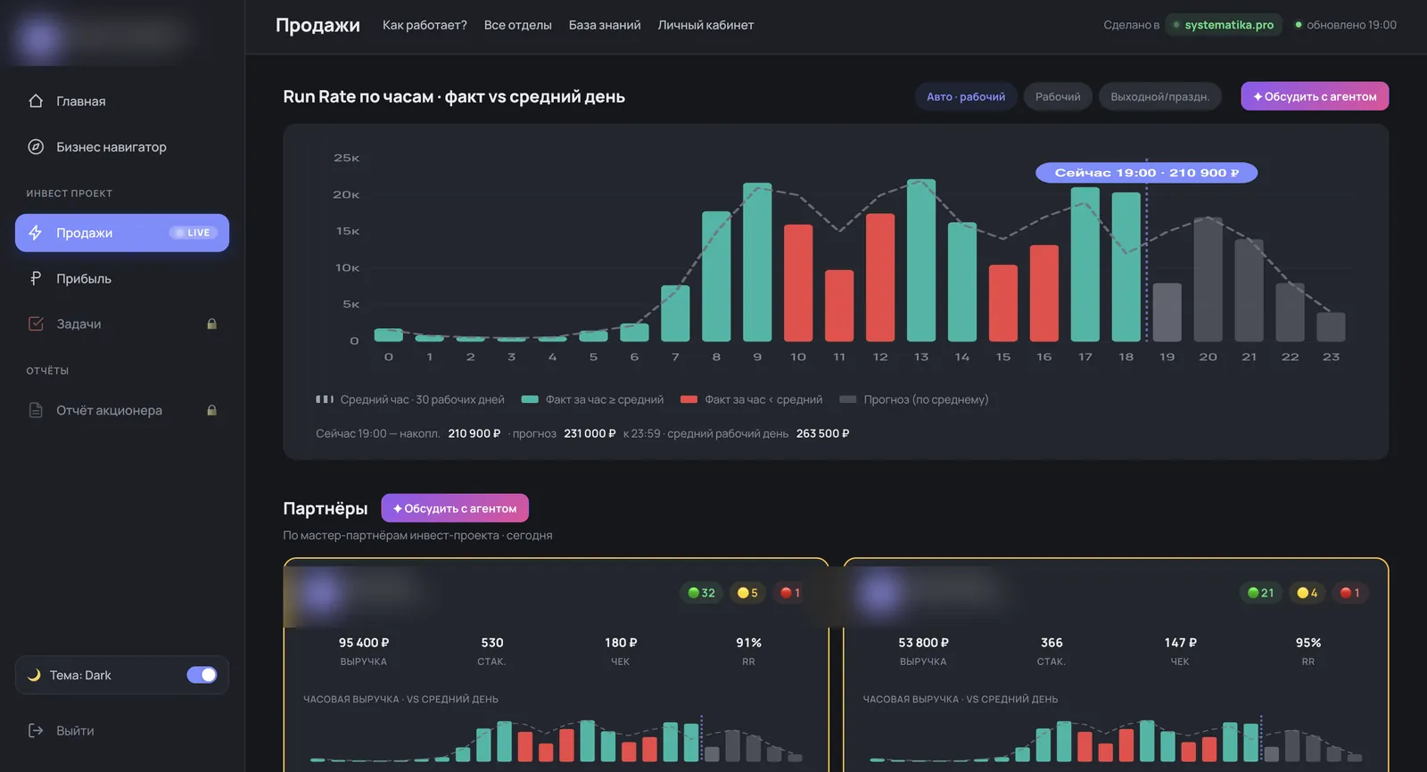Follow the systematika.pro link
Viewport: 1427px width, 772px height.
[1224, 25]
